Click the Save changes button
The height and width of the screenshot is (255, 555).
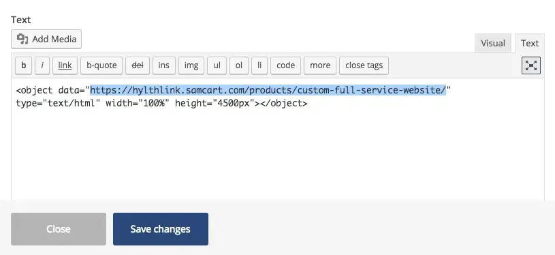click(x=161, y=229)
